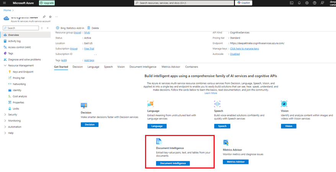The width and height of the screenshot is (336, 172).
Task: Open Locks in sidebar
Action: (16, 109)
